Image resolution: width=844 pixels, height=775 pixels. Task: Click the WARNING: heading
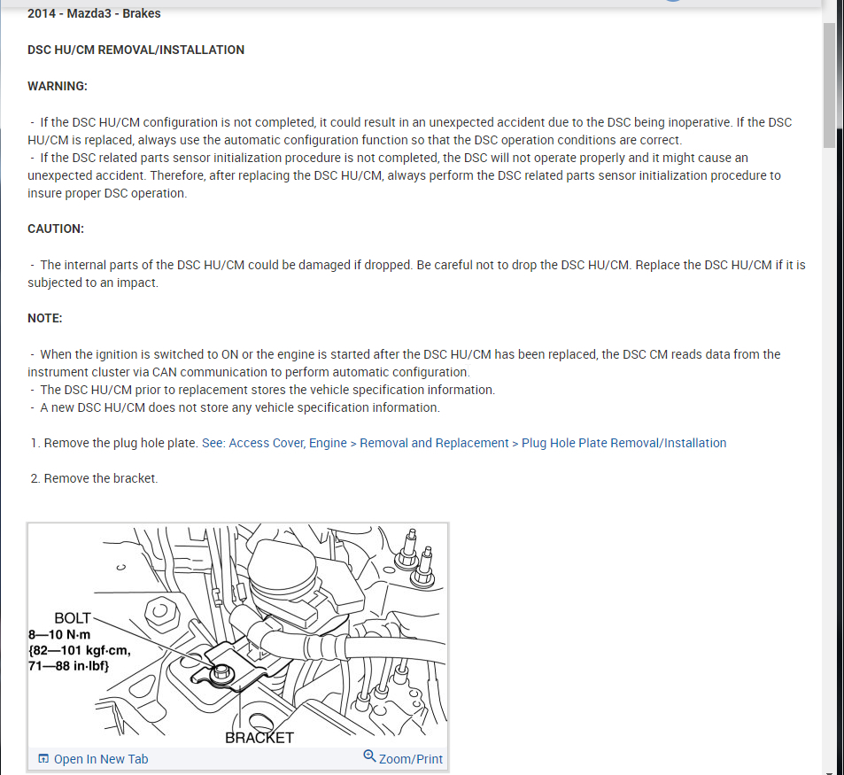(58, 86)
